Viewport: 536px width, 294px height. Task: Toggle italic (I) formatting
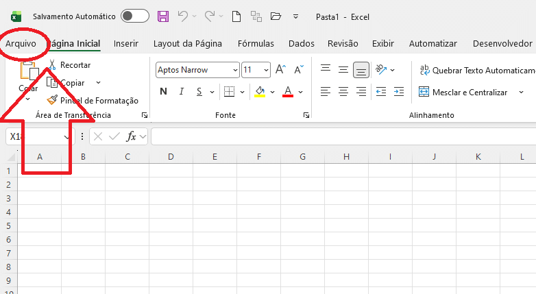click(182, 92)
